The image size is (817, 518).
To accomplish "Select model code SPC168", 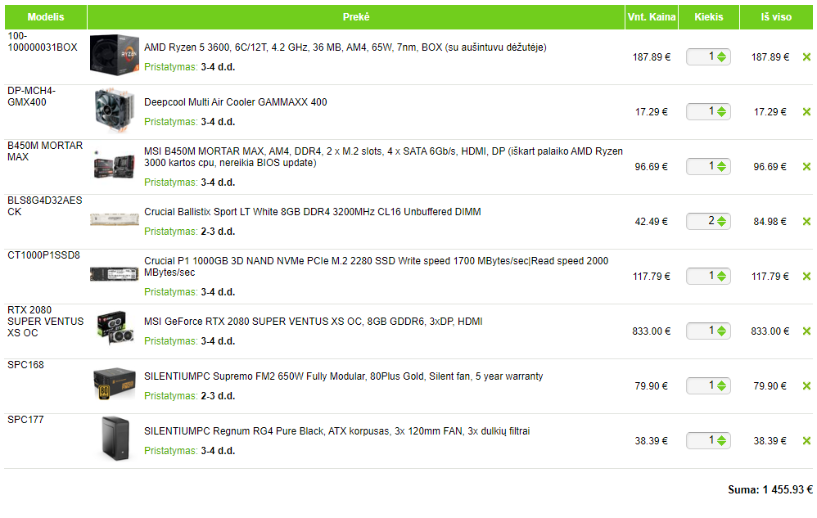I will click(25, 365).
